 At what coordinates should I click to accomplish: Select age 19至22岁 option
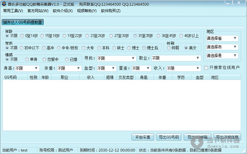(72, 36)
